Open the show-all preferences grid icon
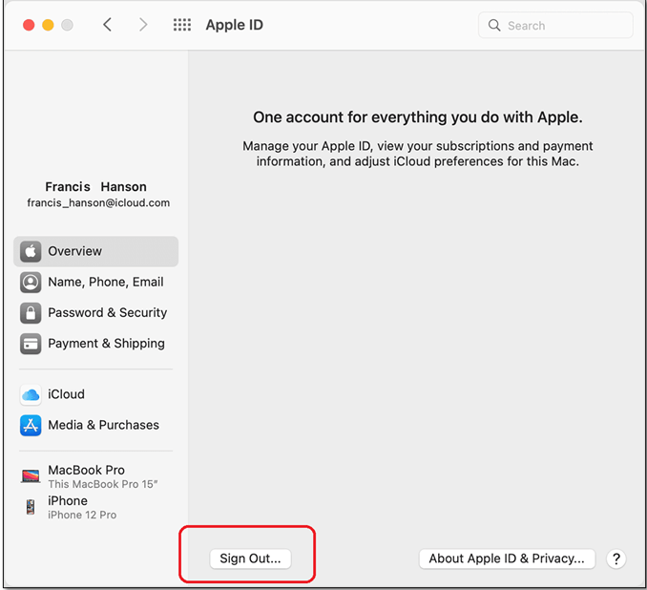This screenshot has height=590, width=647. coord(181,25)
